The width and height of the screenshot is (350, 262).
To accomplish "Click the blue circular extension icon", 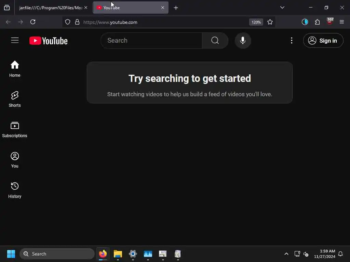I will point(305,22).
